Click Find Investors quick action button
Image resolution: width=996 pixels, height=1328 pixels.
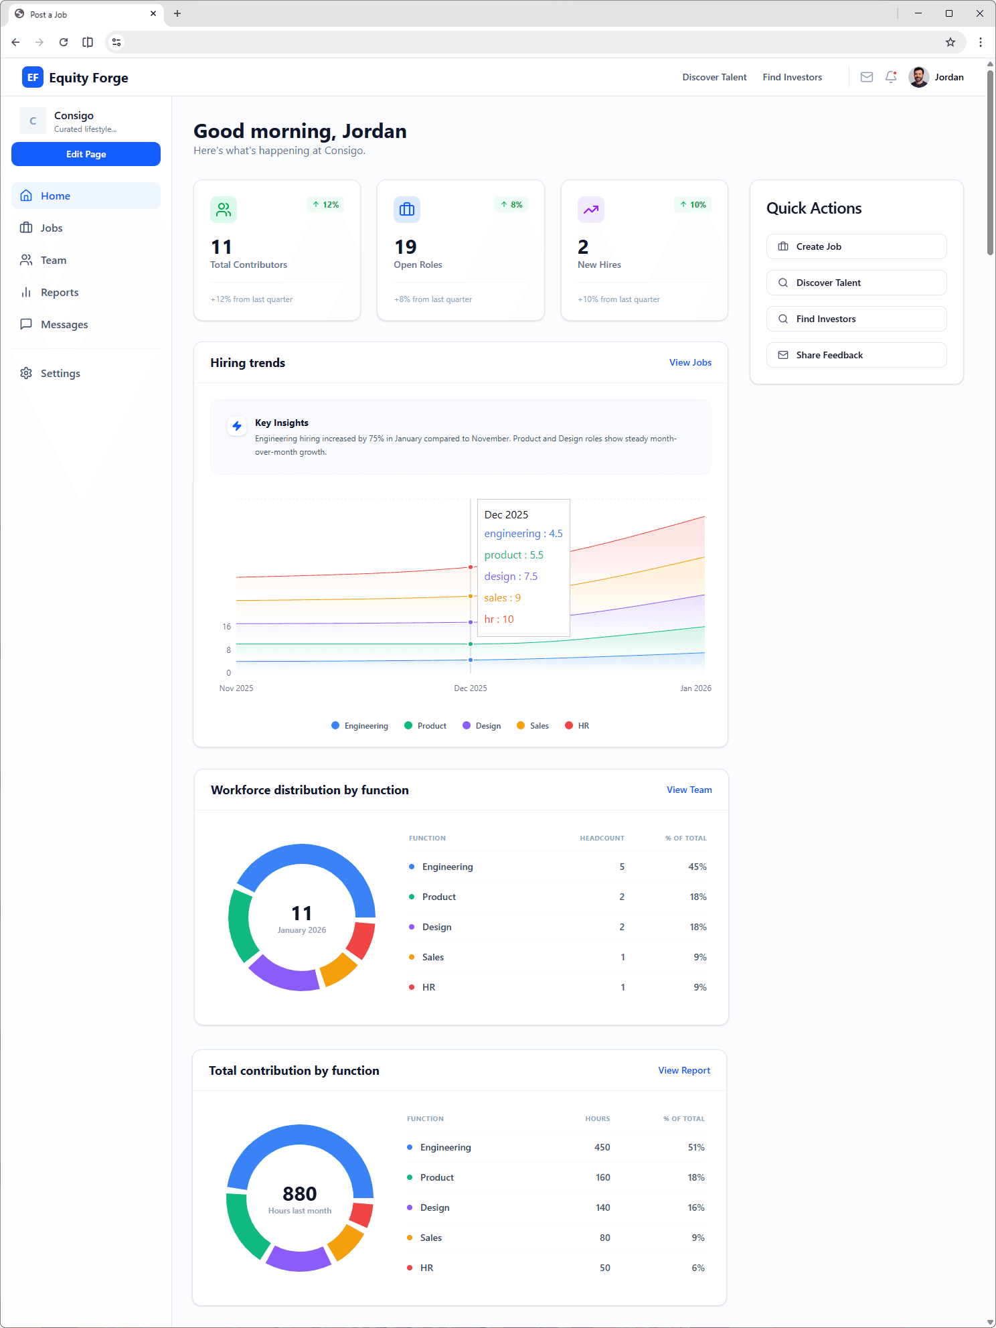pyautogui.click(x=856, y=319)
